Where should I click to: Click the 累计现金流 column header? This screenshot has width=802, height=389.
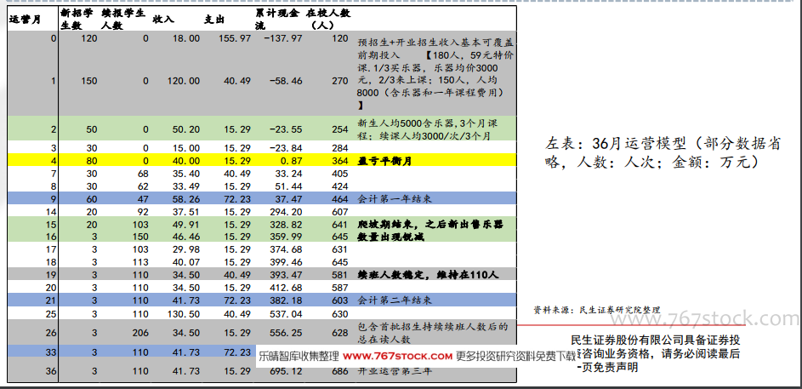278,19
